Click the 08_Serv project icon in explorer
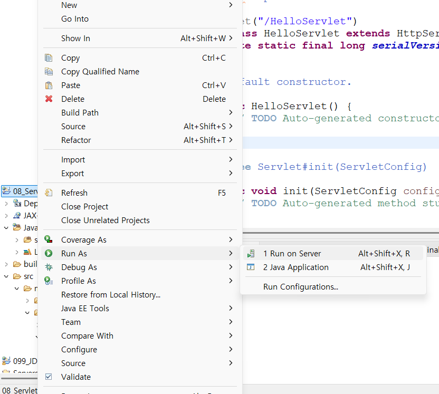The image size is (439, 394). [x=6, y=191]
